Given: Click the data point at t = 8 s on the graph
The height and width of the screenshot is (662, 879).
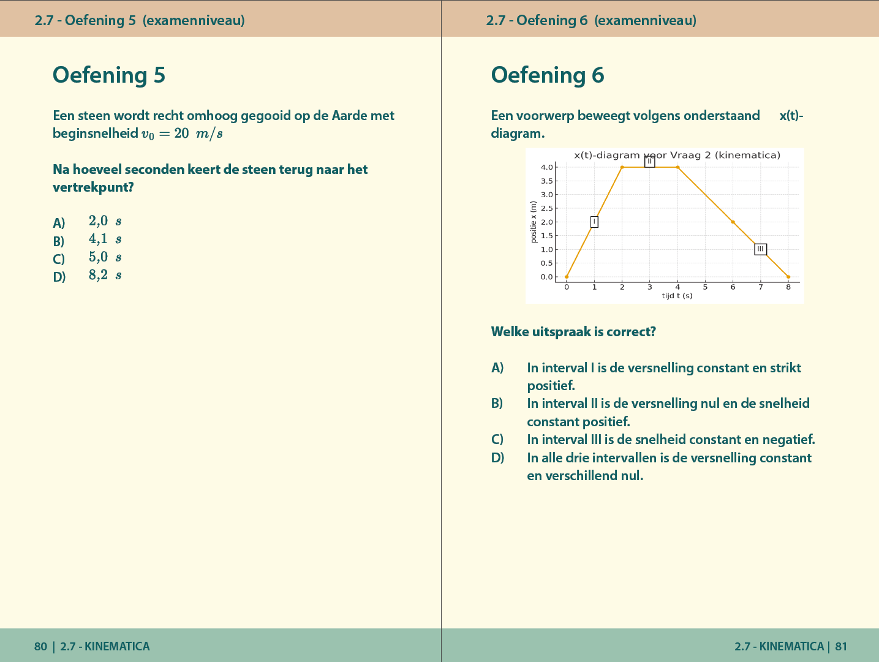Looking at the screenshot, I should (x=788, y=277).
